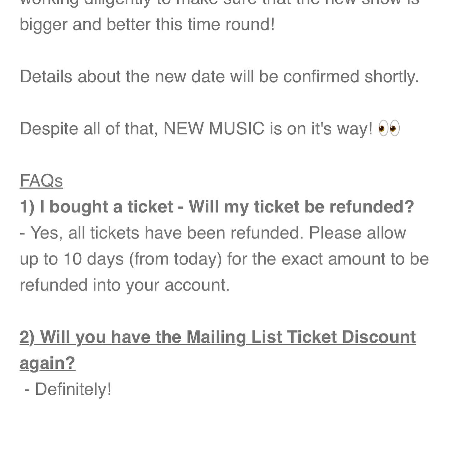Click the 'Details about the new date' paragraph

click(219, 77)
